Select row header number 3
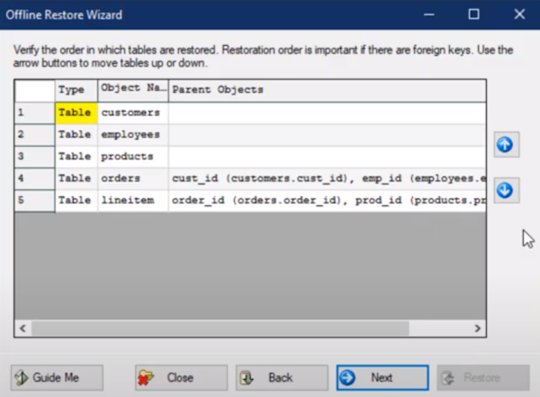 34,157
